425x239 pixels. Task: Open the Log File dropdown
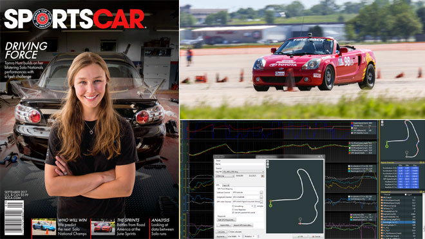(243, 172)
